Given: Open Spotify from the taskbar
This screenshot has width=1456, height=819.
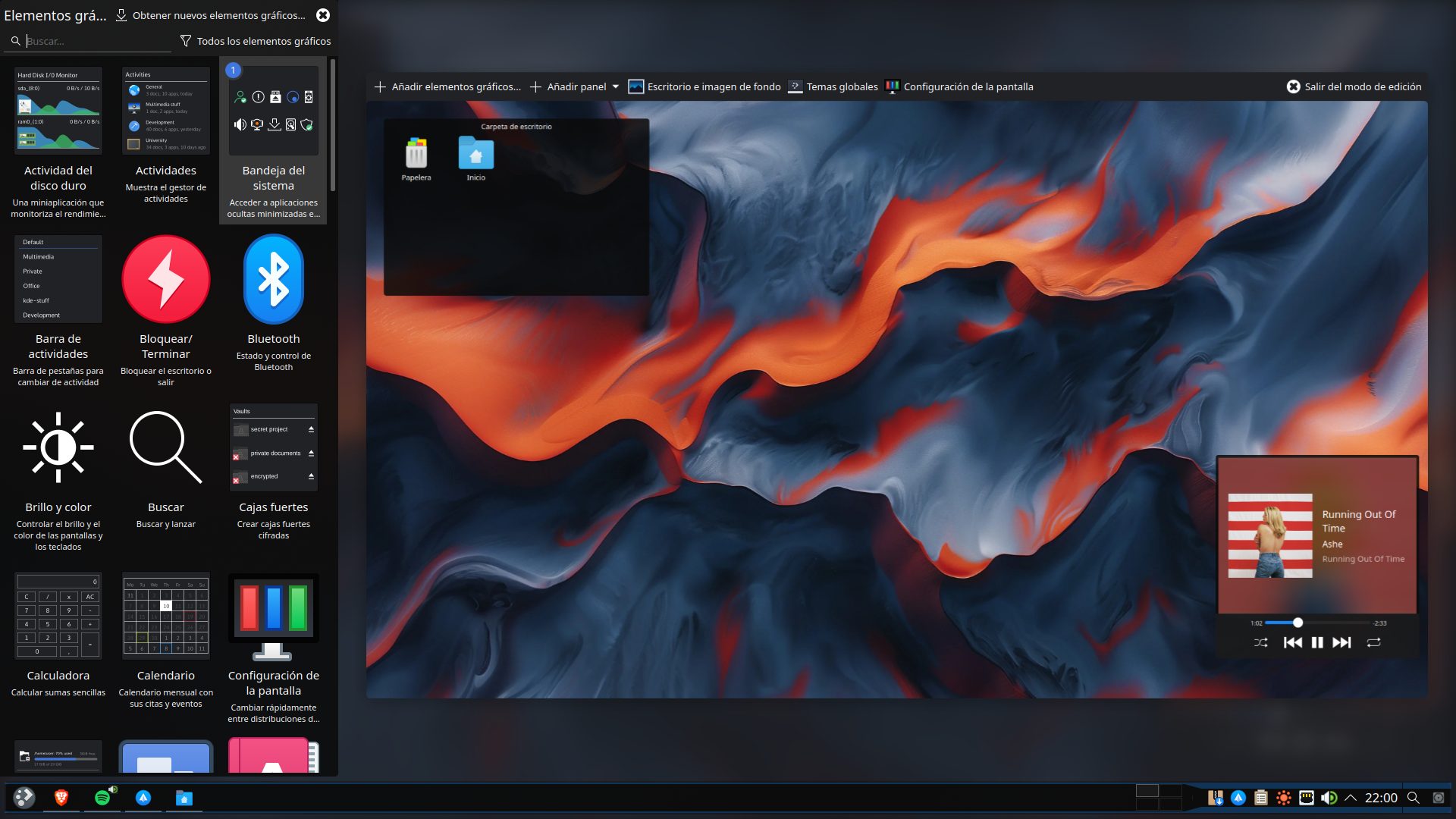Looking at the screenshot, I should [x=102, y=798].
